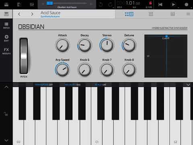Open the Acid Sauce preset name field
The image size is (193, 145).
coord(77,14)
